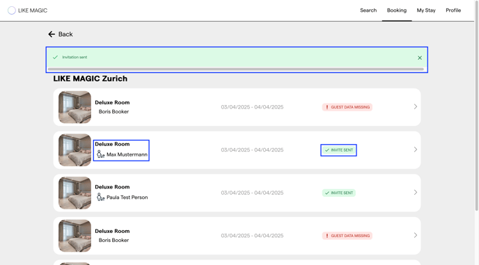Viewport: 479px width, 265px height.
Task: Click the red exclamation icon on first Guest Data Missing badge
Action: [327, 107]
